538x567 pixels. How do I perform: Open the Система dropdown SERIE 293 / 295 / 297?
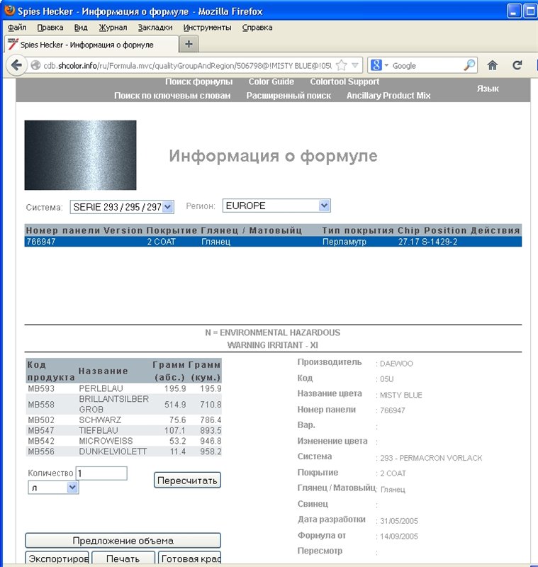tap(122, 207)
